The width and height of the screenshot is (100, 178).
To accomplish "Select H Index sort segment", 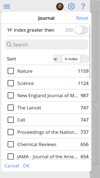I will click(71, 59).
